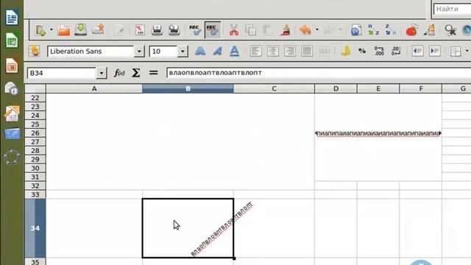
Task: Insert Hyperlink globe icon
Action: coord(356,30)
